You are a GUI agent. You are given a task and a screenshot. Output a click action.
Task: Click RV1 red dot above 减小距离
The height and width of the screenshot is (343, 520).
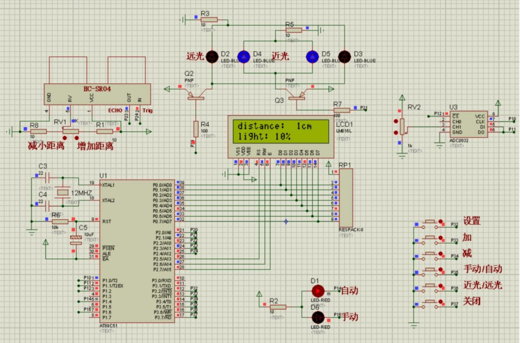point(65,138)
